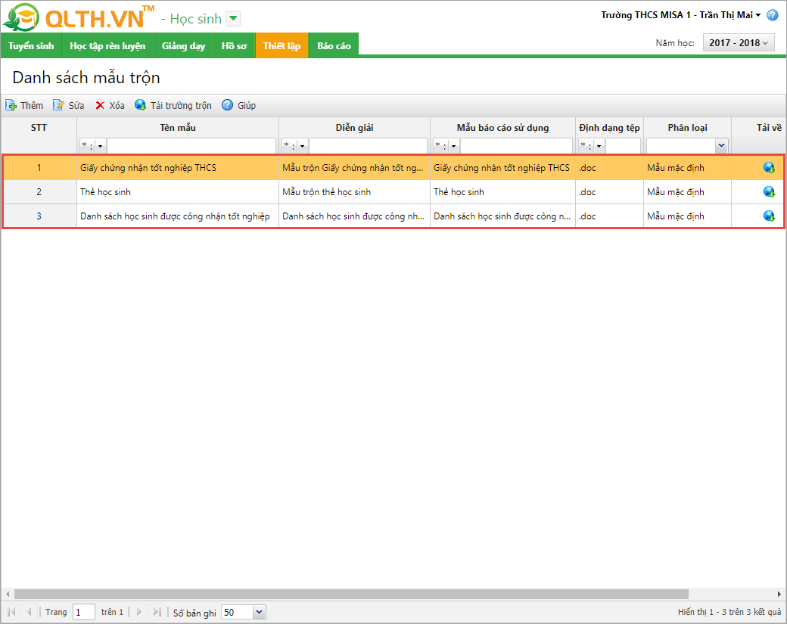This screenshot has height=624, width=787.
Task: Click Mẫu trộn Giấy chứng nhận description cell
Action: [354, 168]
